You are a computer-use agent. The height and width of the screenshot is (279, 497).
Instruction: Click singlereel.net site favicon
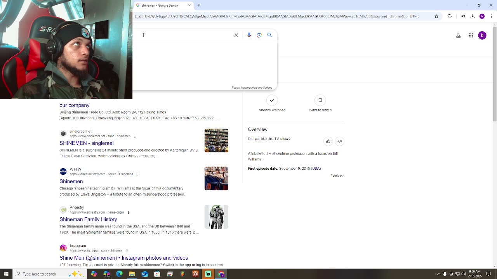[x=63, y=134]
